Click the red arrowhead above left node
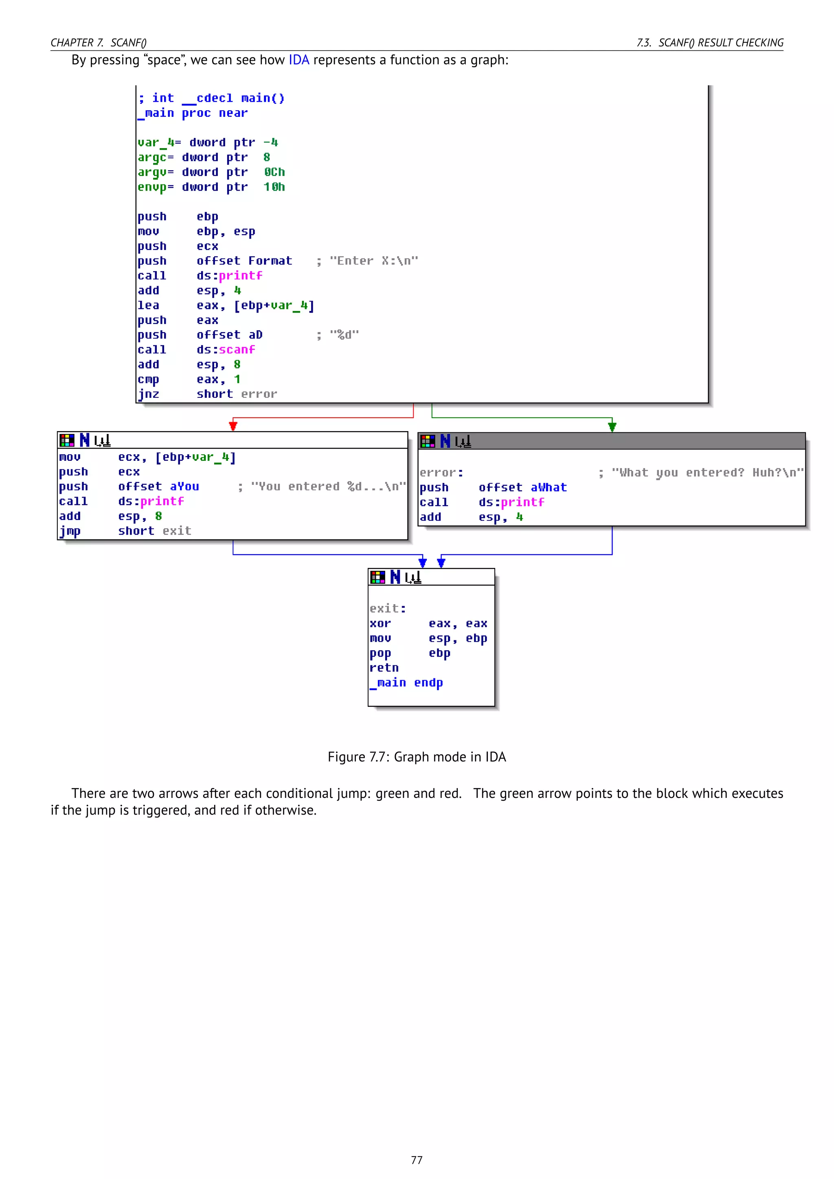834x1179 pixels. [x=233, y=426]
